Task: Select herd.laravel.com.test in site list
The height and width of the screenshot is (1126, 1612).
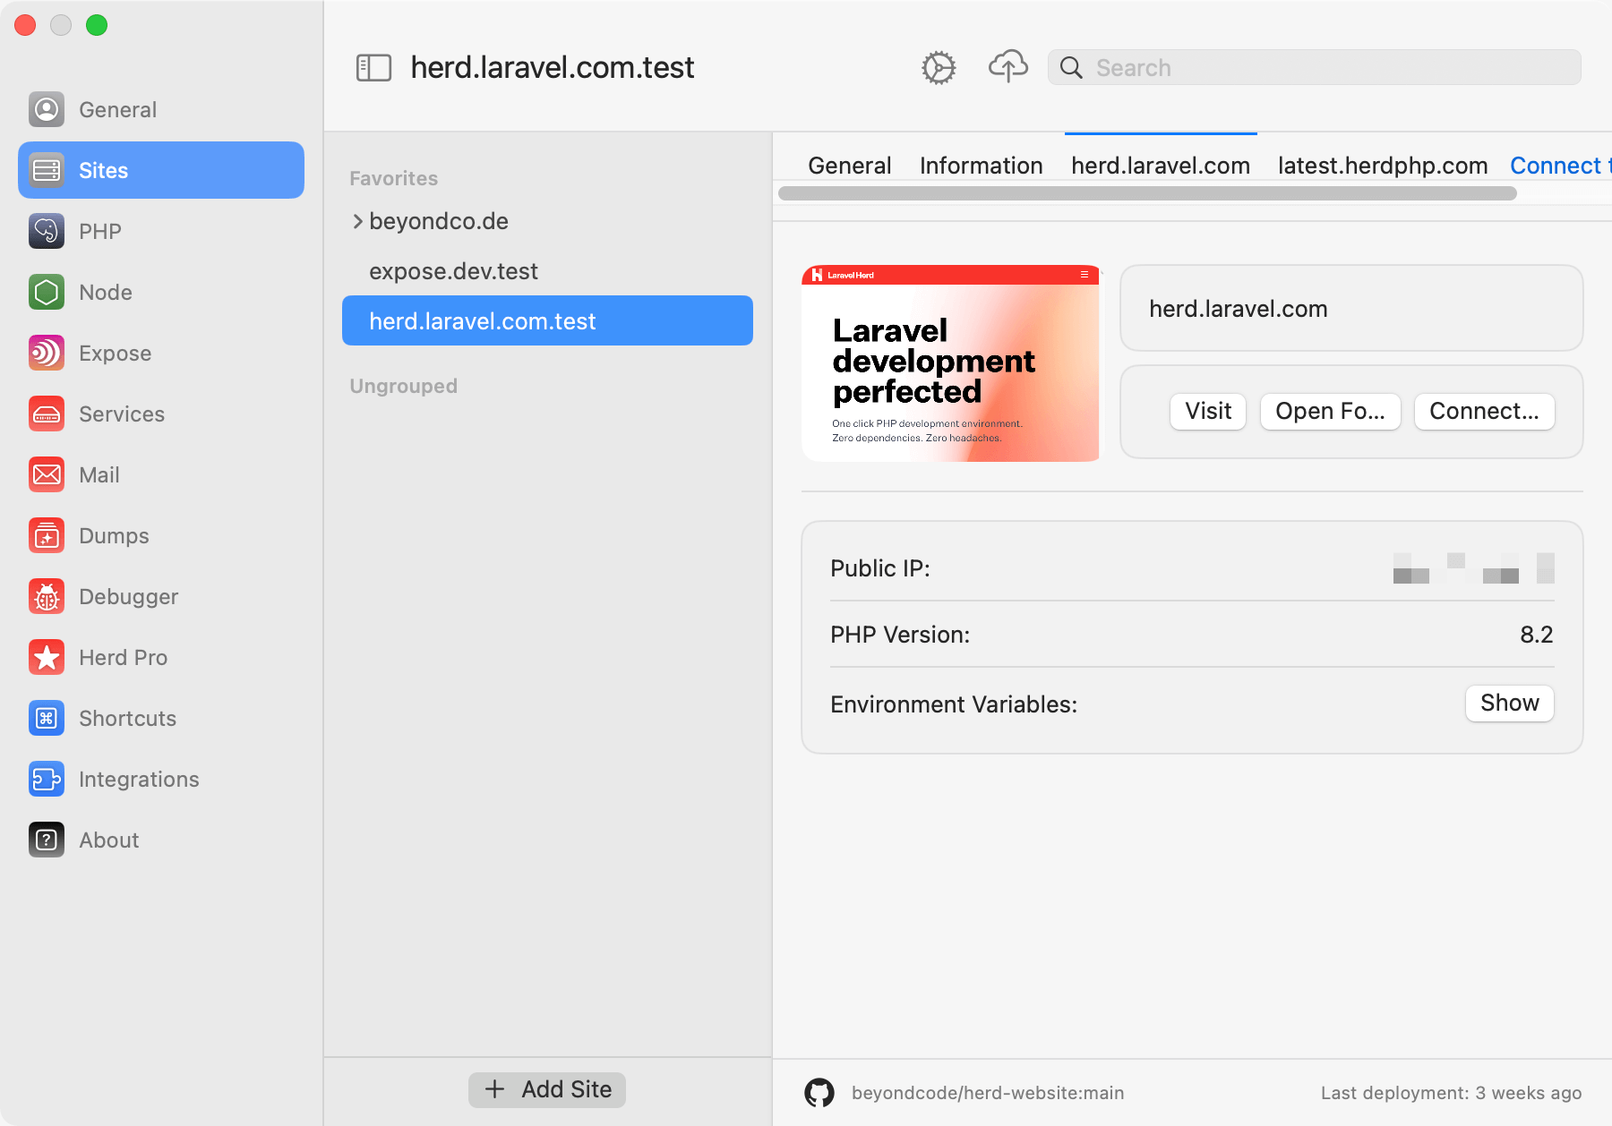Action: pyautogui.click(x=547, y=320)
